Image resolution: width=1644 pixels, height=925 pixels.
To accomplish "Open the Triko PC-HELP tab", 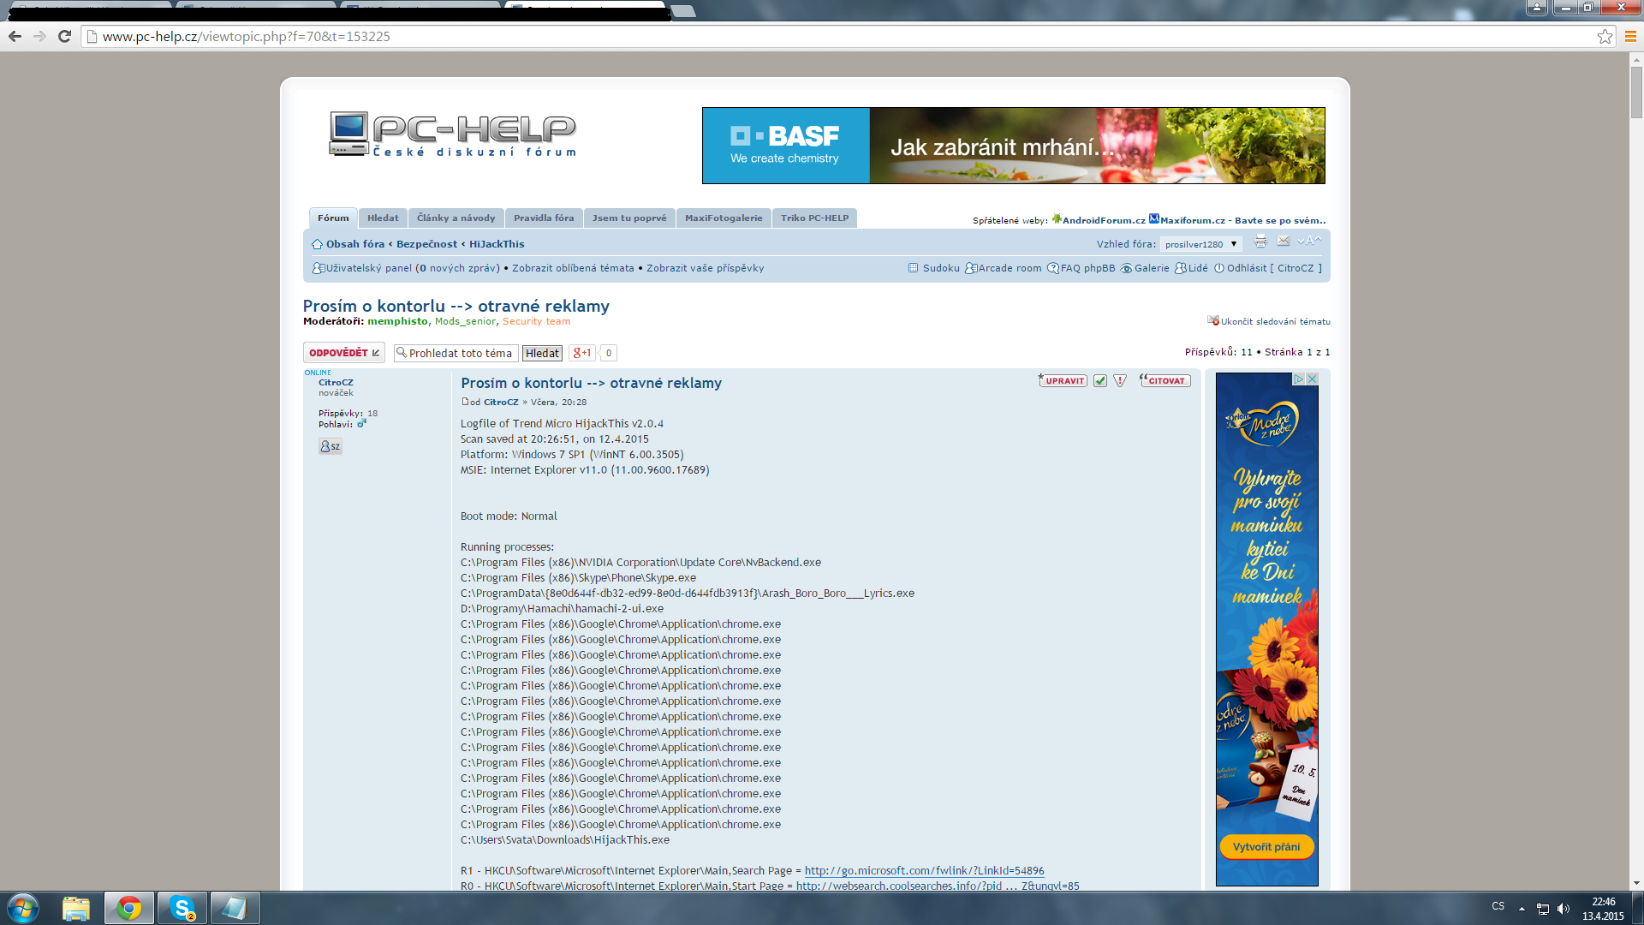I will click(x=814, y=218).
